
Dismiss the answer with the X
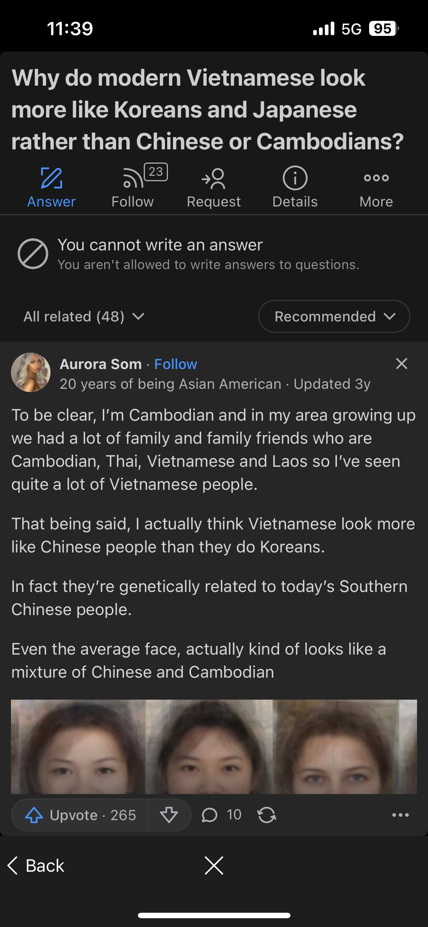(401, 364)
